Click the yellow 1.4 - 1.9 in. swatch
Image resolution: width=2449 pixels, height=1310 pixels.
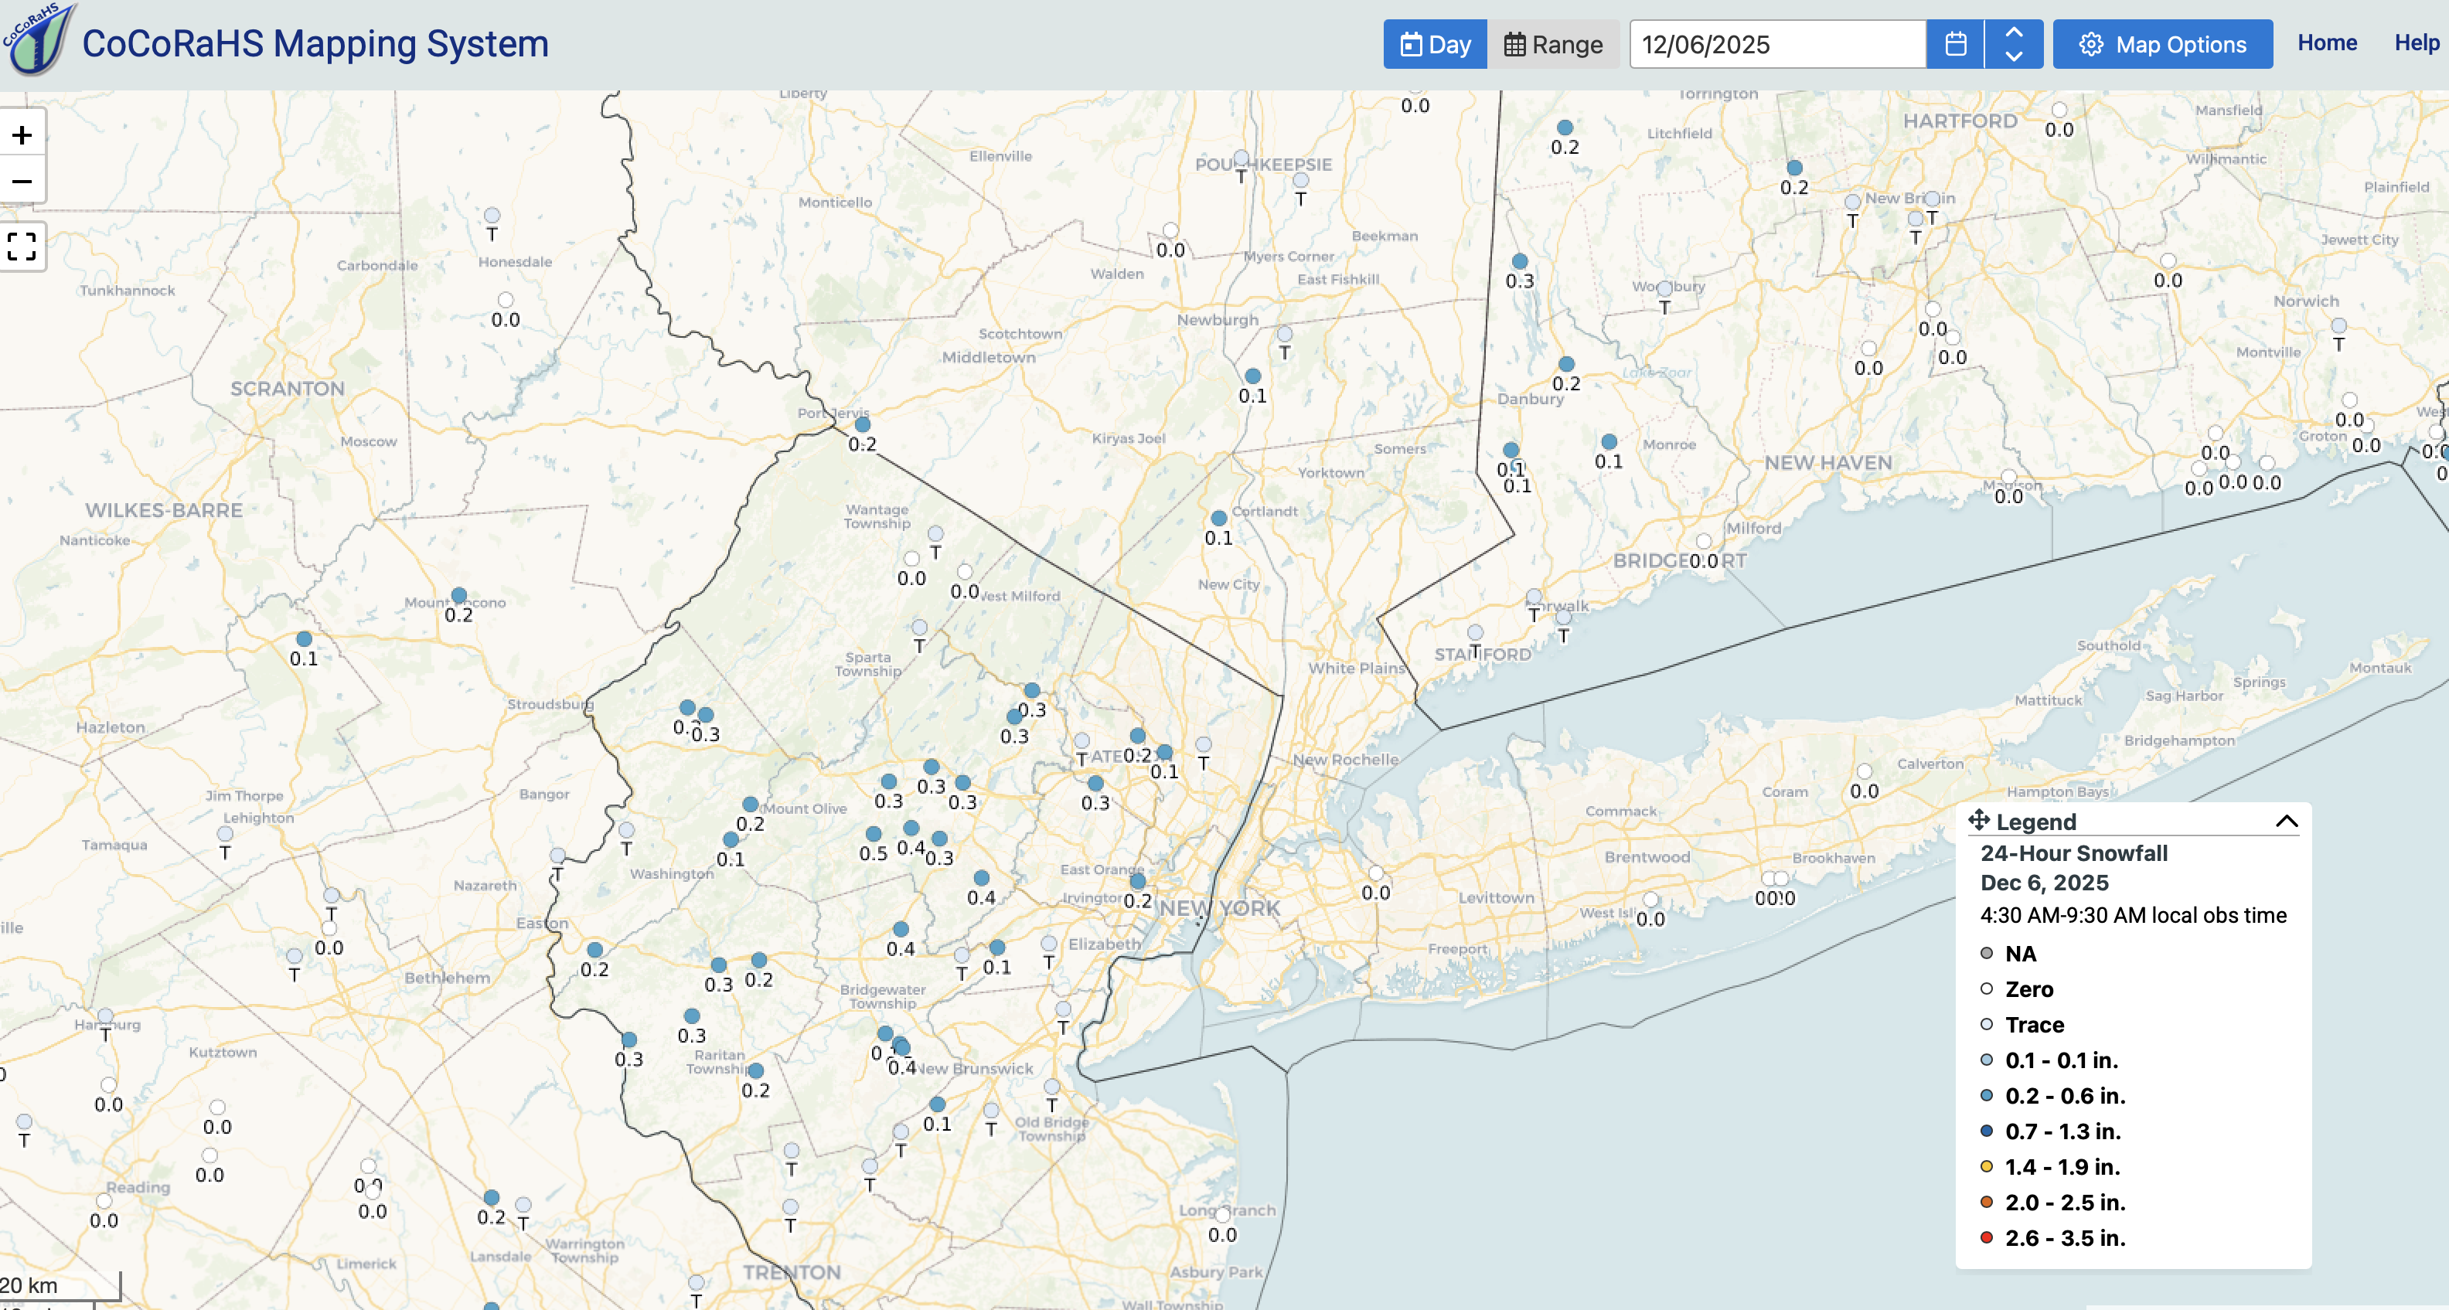click(x=1986, y=1166)
